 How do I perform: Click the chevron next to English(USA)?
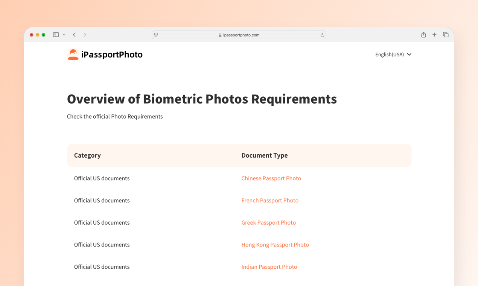[409, 55]
